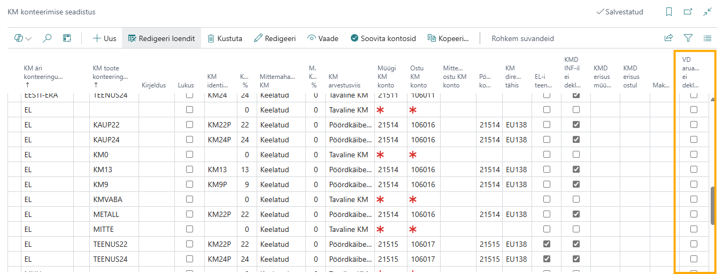Check VD checkbox in METALL row
Viewport: 723px width, 274px height.
[x=694, y=214]
